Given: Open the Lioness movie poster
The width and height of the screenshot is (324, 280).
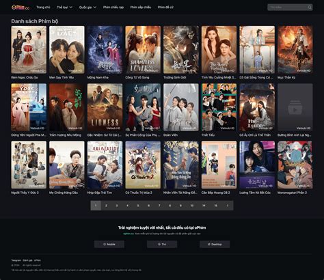Looking at the screenshot, I should 105,107.
